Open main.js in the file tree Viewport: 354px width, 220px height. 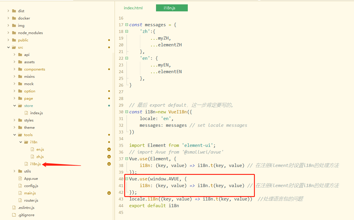click(x=30, y=193)
